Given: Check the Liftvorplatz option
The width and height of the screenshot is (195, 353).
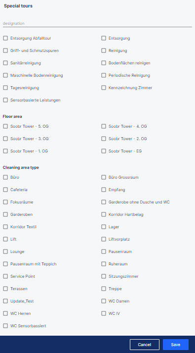Looking at the screenshot, I should [104, 239].
